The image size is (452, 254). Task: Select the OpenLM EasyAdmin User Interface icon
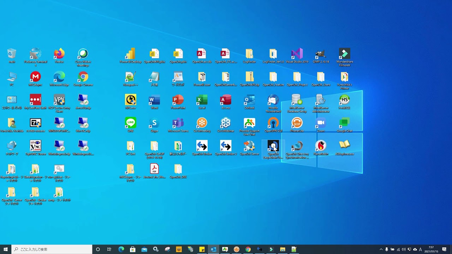point(273,150)
